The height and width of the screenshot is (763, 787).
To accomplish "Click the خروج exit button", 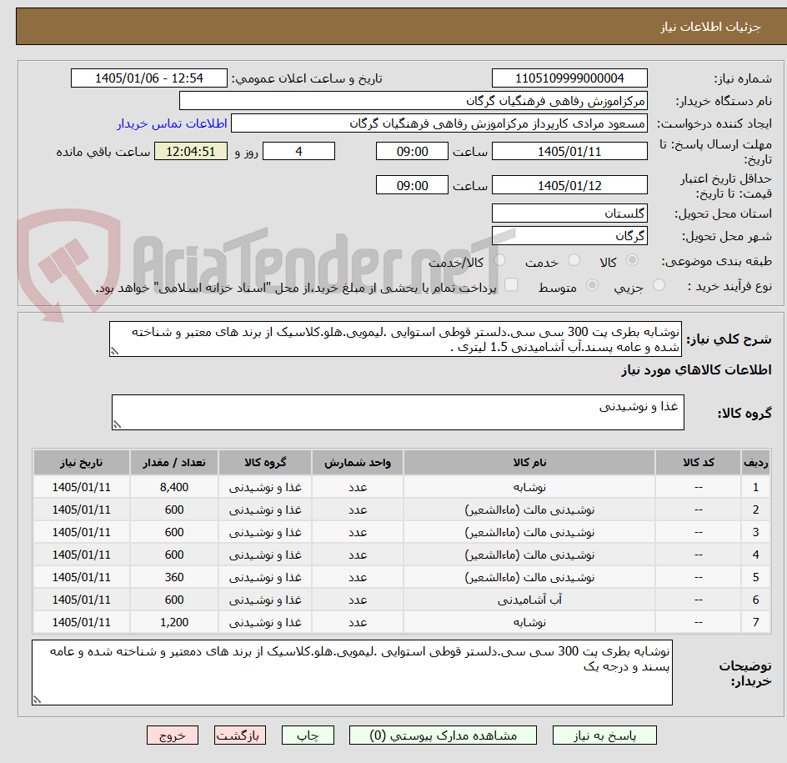I will 172,735.
